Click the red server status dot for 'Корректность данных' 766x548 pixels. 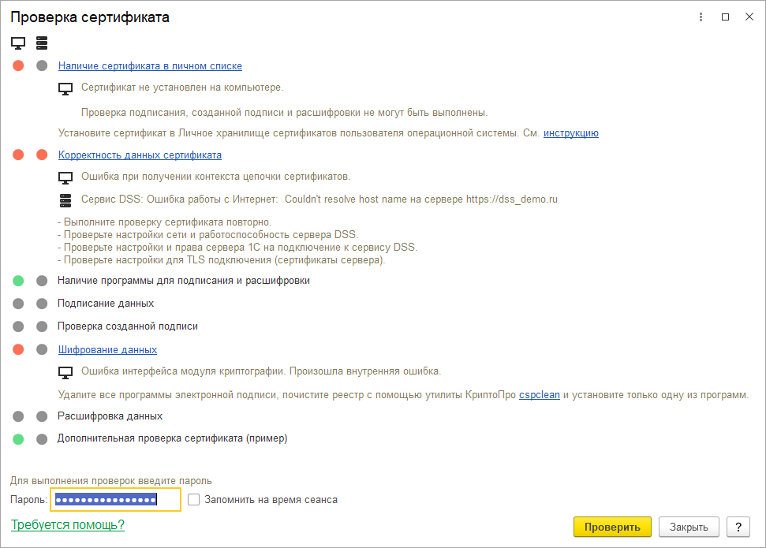(42, 155)
